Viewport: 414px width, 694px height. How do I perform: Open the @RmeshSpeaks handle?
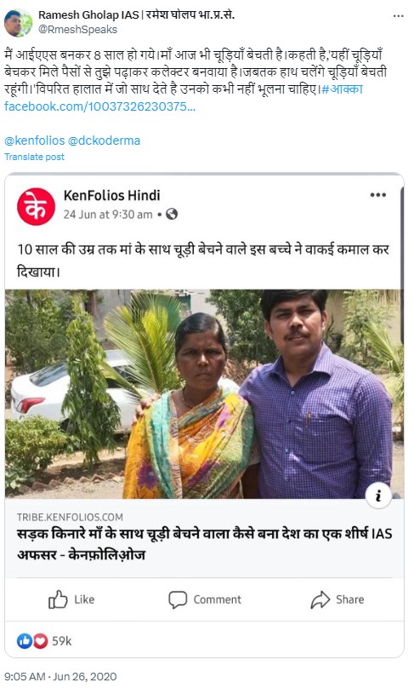tap(77, 30)
